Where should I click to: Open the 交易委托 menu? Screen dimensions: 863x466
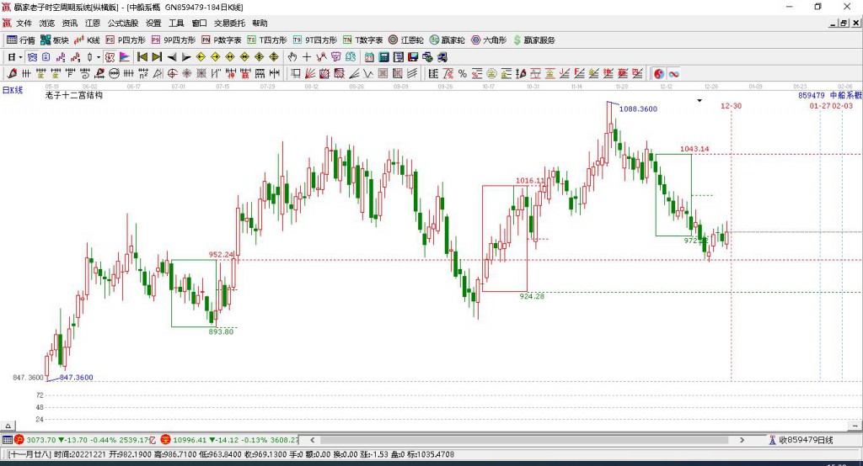(229, 23)
